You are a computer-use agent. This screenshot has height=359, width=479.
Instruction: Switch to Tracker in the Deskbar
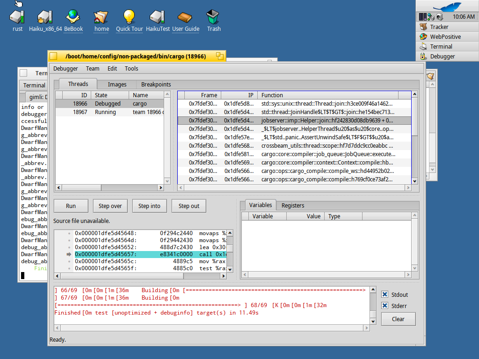[x=447, y=27]
